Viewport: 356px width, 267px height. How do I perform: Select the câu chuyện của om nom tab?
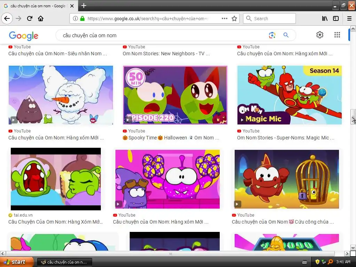[38, 6]
